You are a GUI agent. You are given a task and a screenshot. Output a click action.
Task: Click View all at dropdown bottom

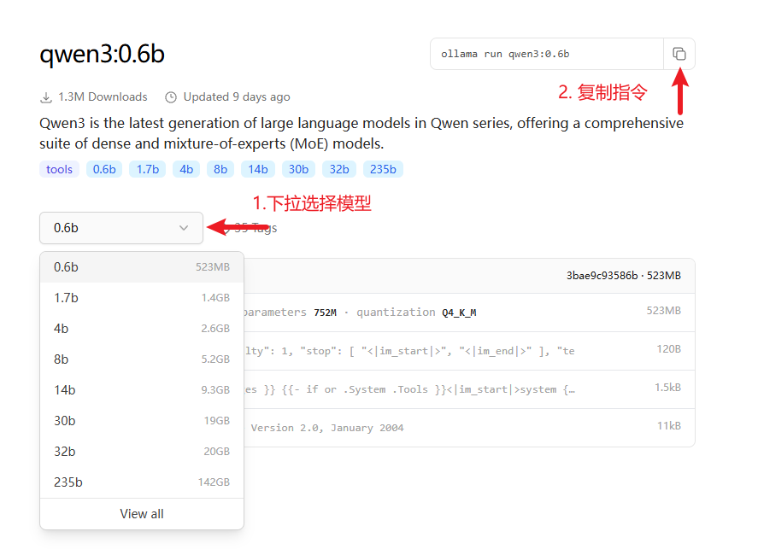click(x=142, y=514)
